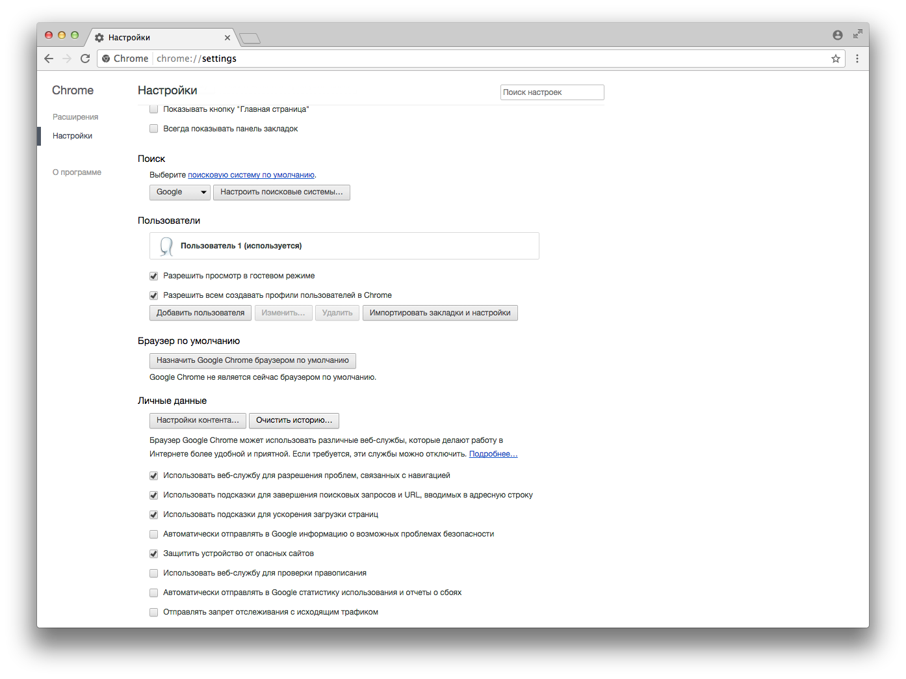This screenshot has width=906, height=679.
Task: Click 'Импортировать закладки и настройки'
Action: click(440, 313)
